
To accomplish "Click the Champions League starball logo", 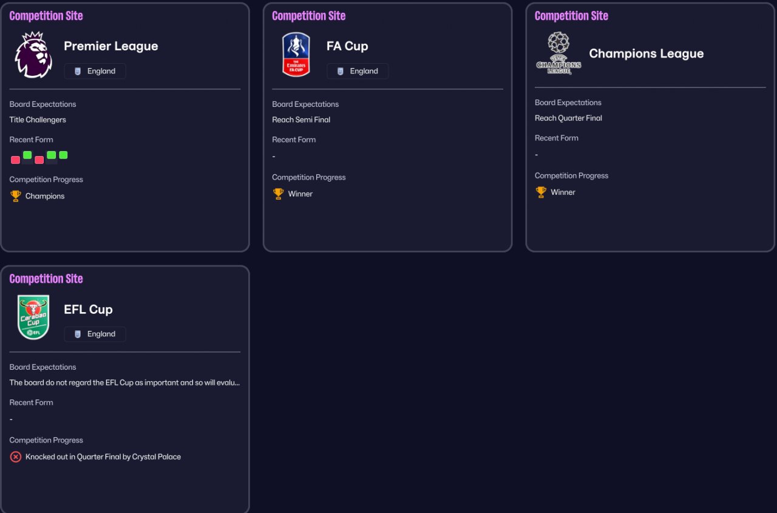I will click(558, 53).
